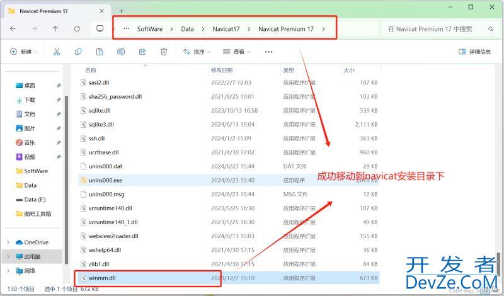This screenshot has height=296, width=504.
Task: Click the Forward navigation arrow
Action: coord(34,29)
